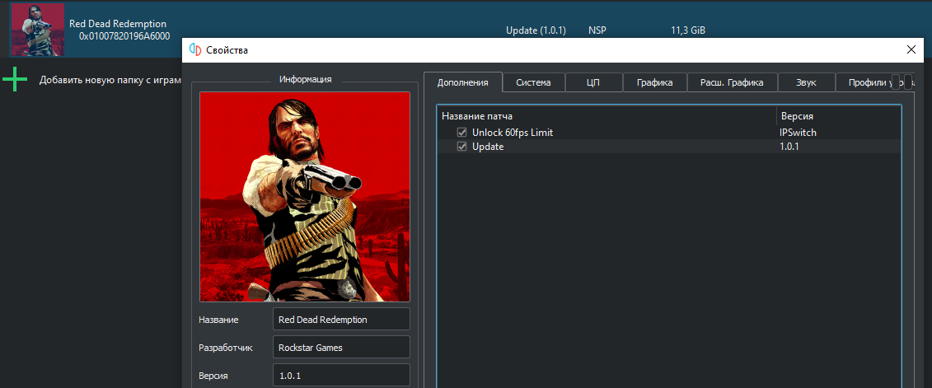
Task: Toggle the Update patch checkbox
Action: click(x=461, y=147)
